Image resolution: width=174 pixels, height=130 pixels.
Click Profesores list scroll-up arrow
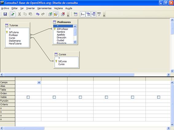coord(75,26)
